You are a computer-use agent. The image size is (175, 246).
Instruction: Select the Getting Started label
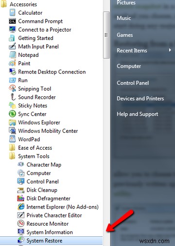pos(35,38)
